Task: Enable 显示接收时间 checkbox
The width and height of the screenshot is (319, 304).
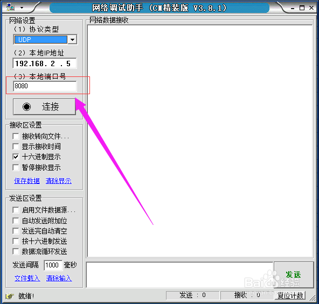Action: coord(16,146)
